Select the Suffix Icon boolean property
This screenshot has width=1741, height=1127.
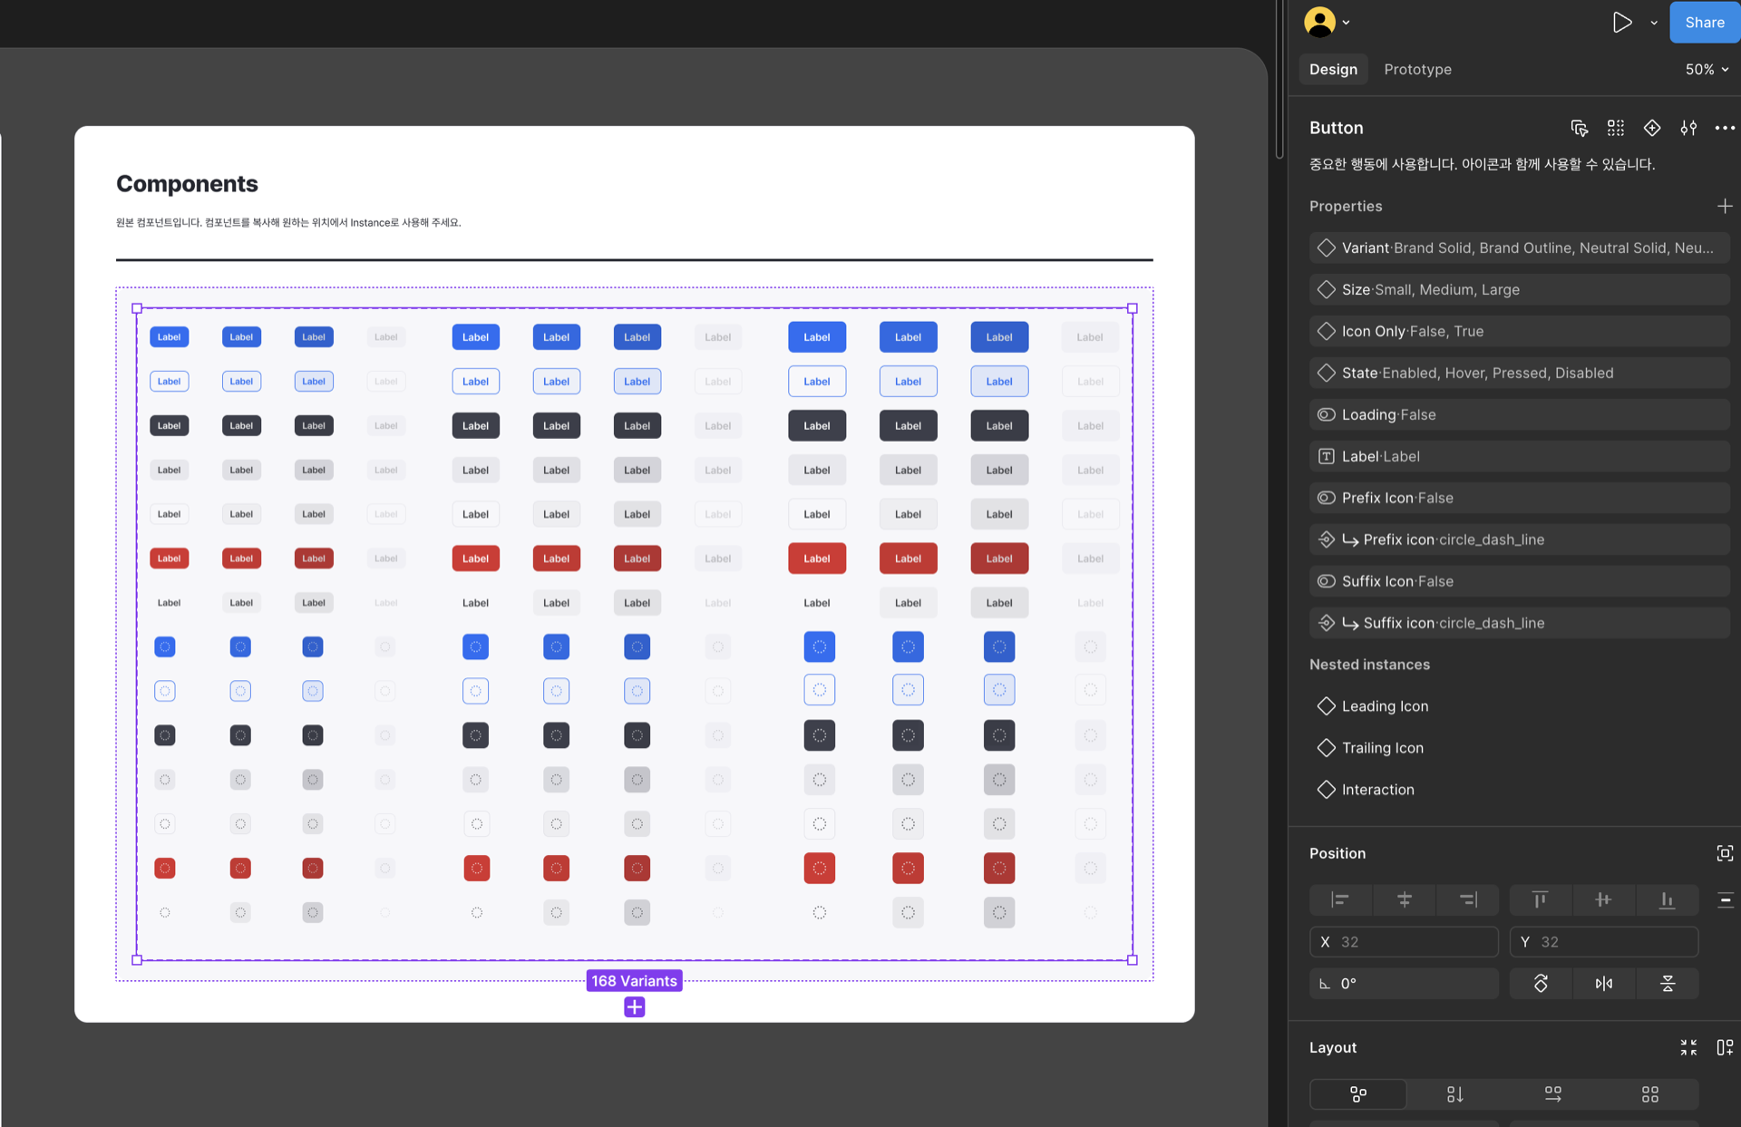[x=1520, y=581]
